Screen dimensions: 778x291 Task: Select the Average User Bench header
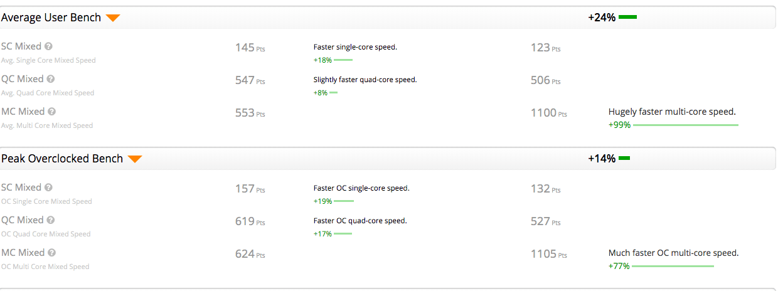51,18
